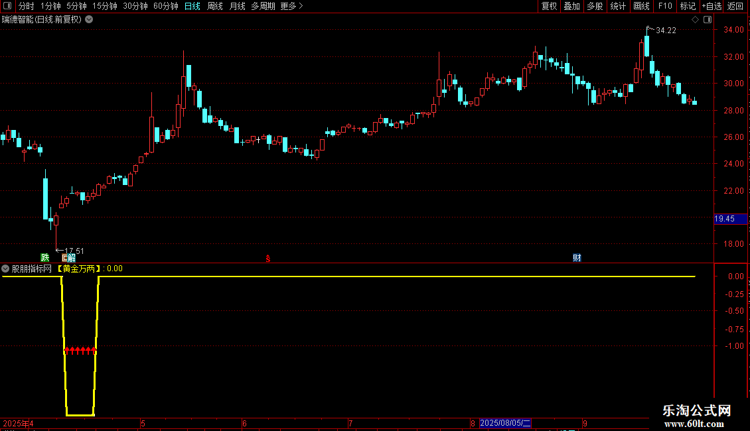The width and height of the screenshot is (750, 431).
Task: Select the 15分钟 period
Action: [105, 6]
